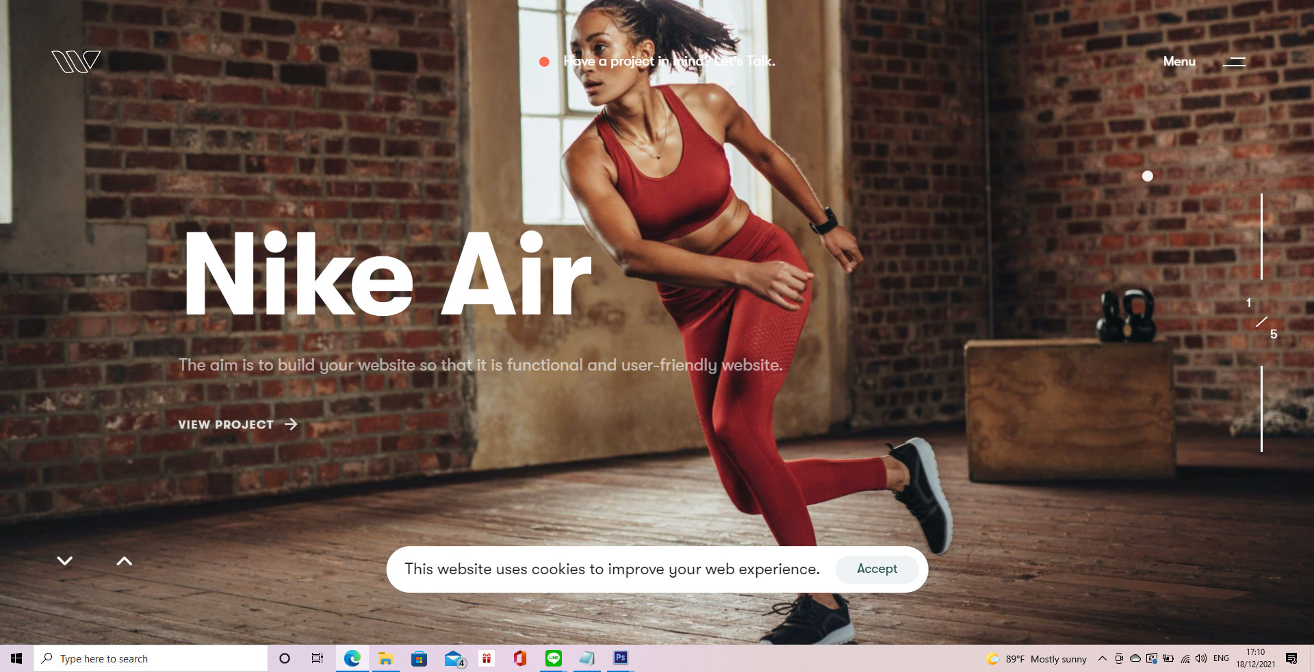This screenshot has width=1314, height=672.
Task: Open volume speaker tray icon
Action: pos(1201,658)
